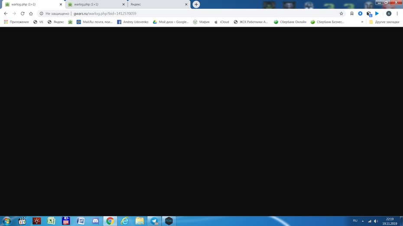Open the 'Сбербанк Бизнес' bookmark
The image size is (403, 226).
[x=328, y=22]
